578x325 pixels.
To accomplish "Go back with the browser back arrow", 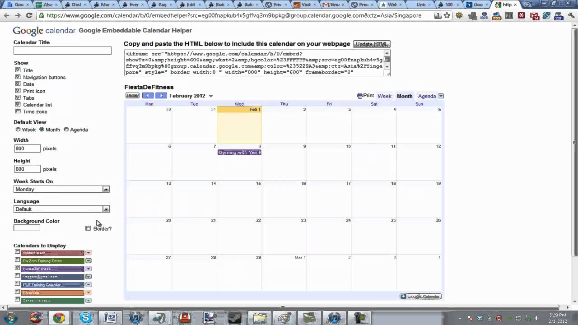I will click(x=7, y=15).
